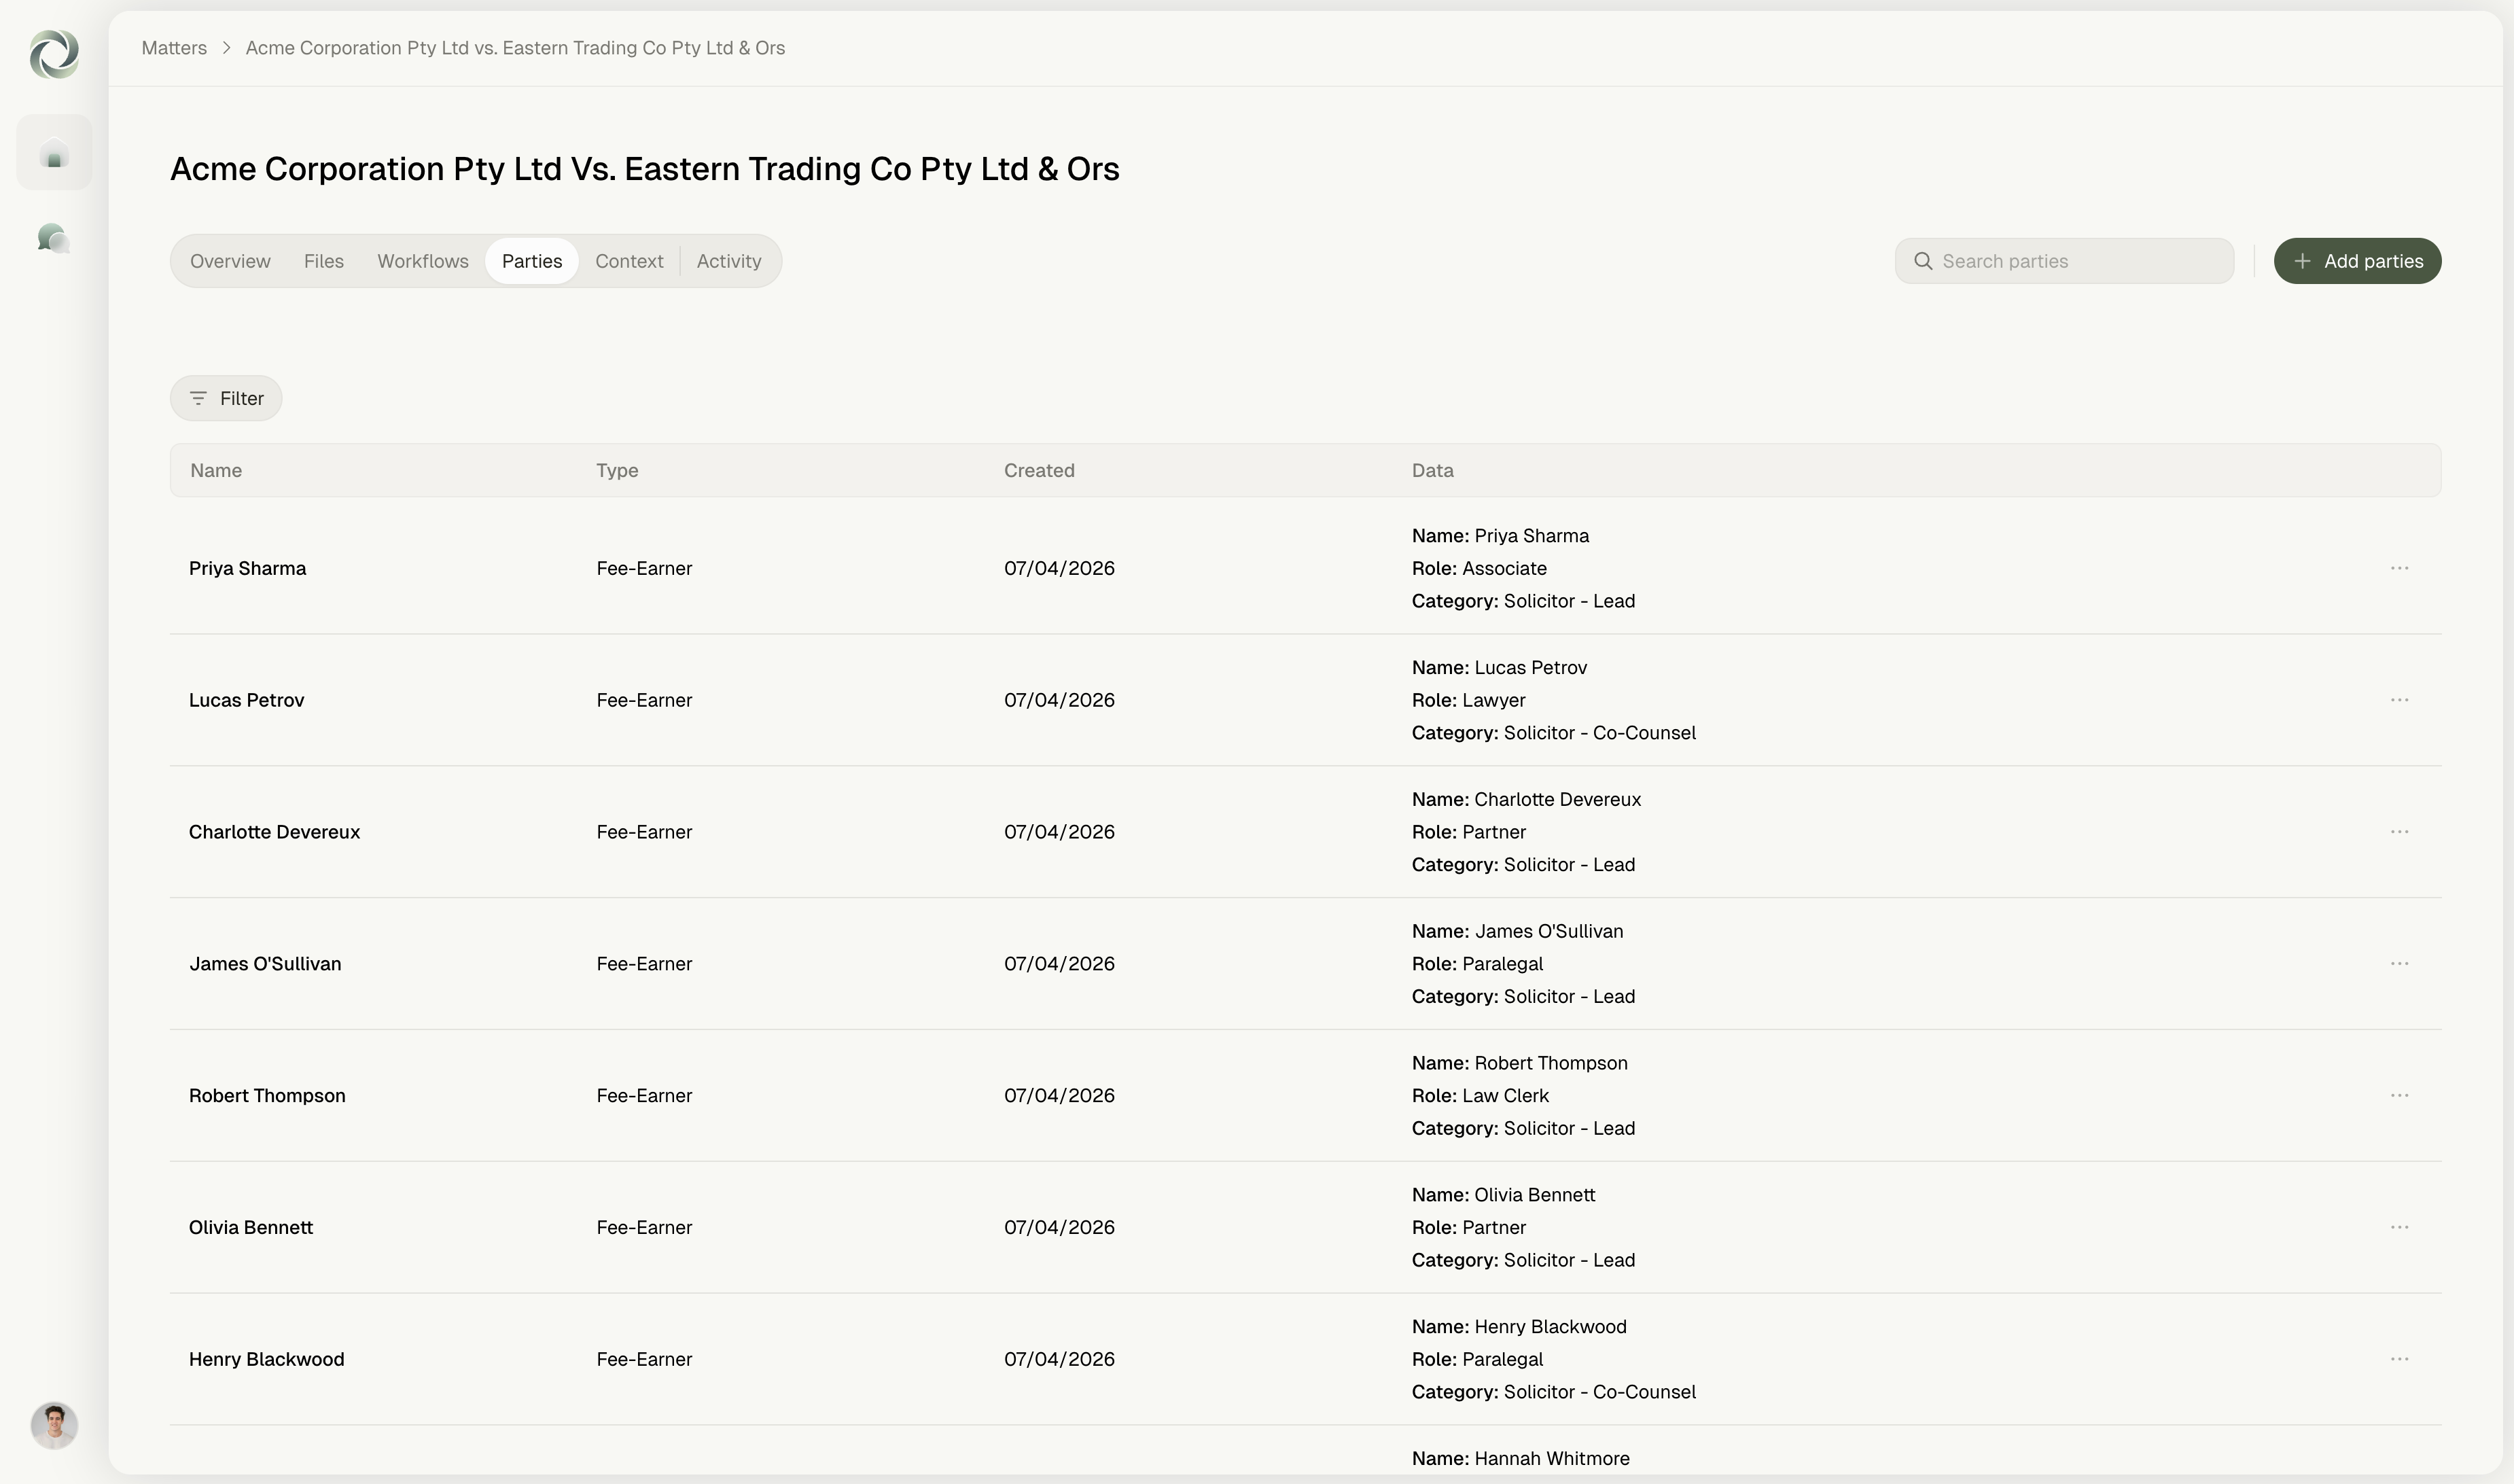The width and height of the screenshot is (2514, 1484).
Task: Open more options for Charlotte Devereux
Action: (x=2399, y=832)
